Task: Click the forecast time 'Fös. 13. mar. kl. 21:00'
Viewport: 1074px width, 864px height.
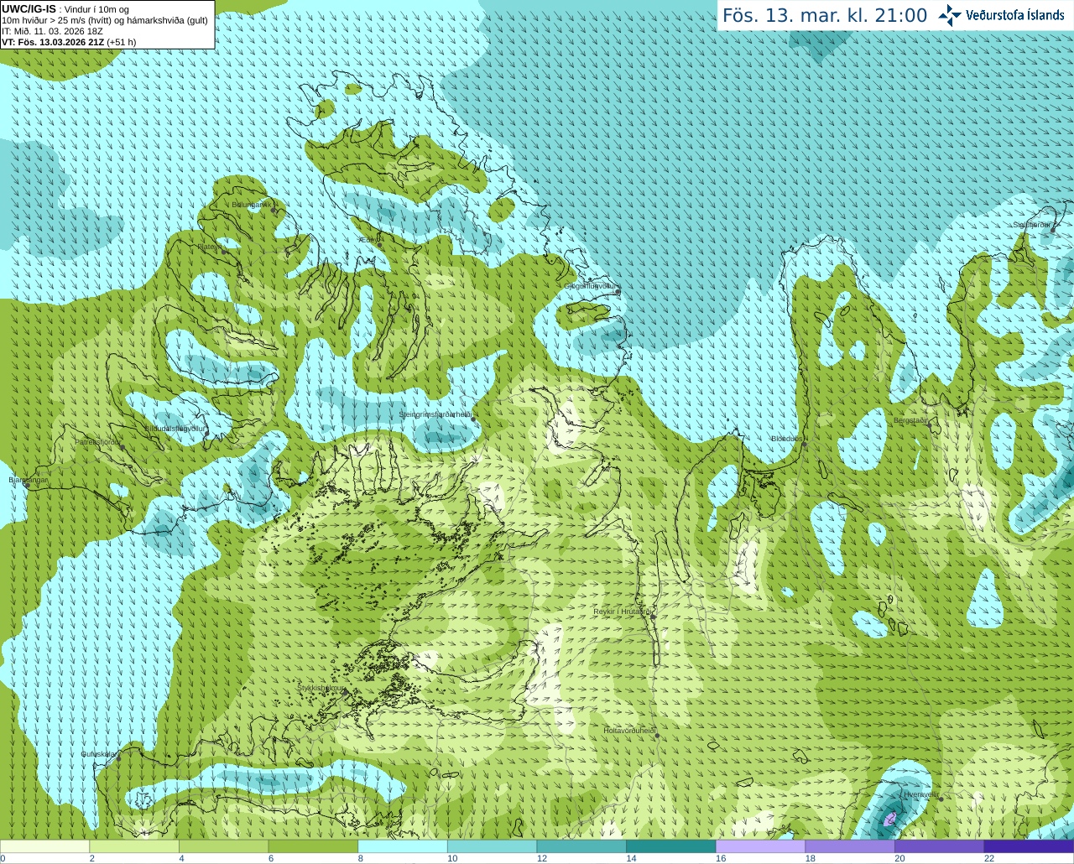Action: click(825, 16)
